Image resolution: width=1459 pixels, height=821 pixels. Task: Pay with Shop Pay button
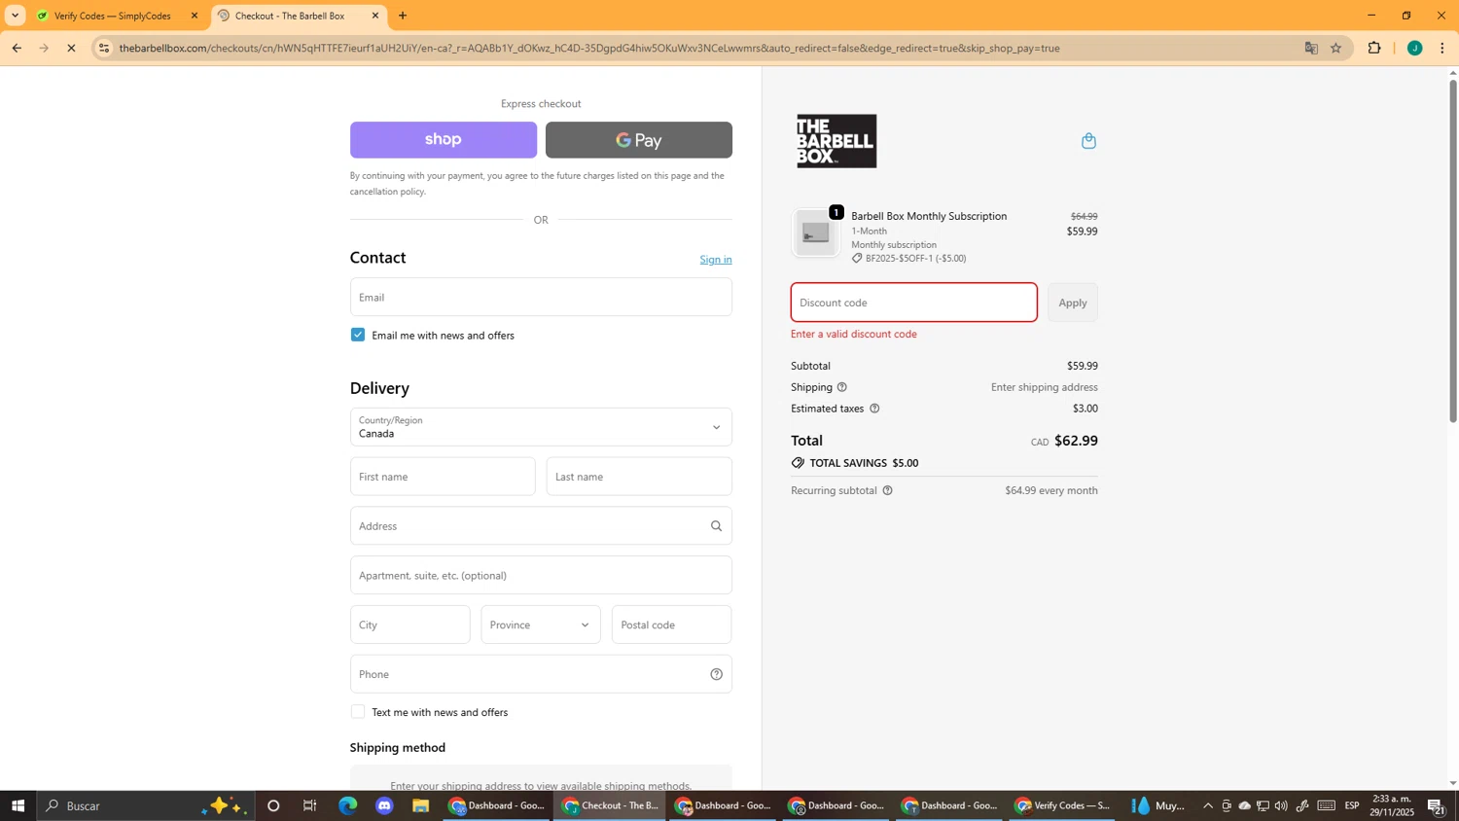click(444, 140)
